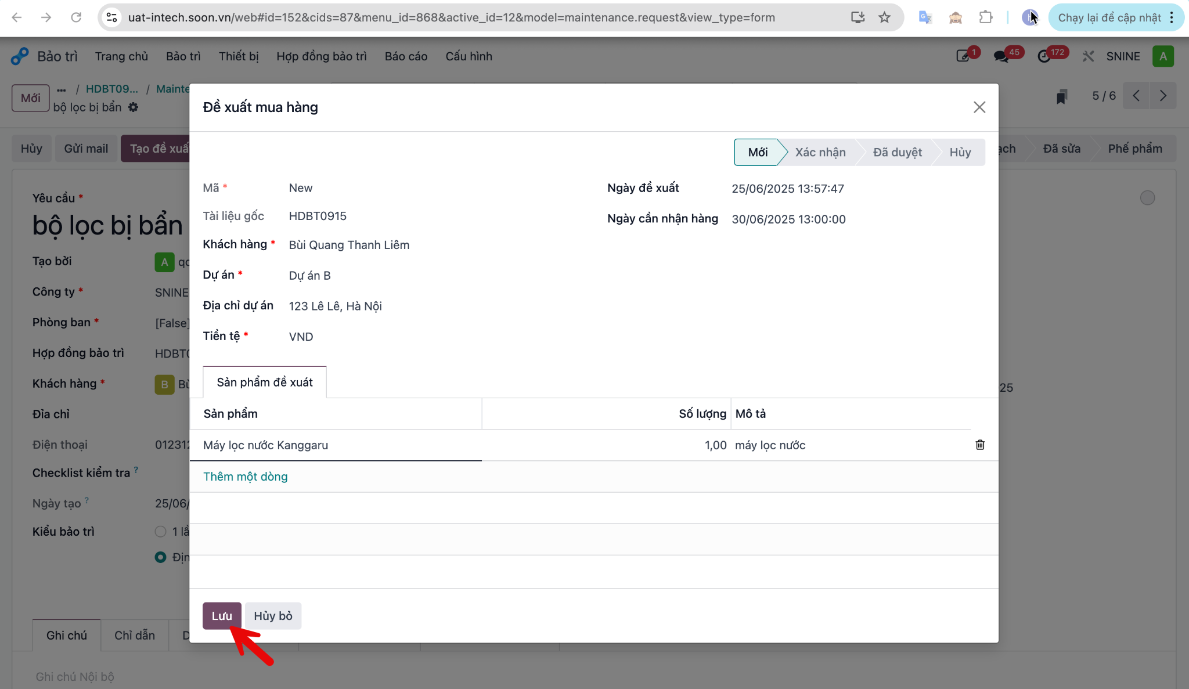1189x689 pixels.
Task: Select the Sản phẩm đề xuất tab
Action: (265, 382)
